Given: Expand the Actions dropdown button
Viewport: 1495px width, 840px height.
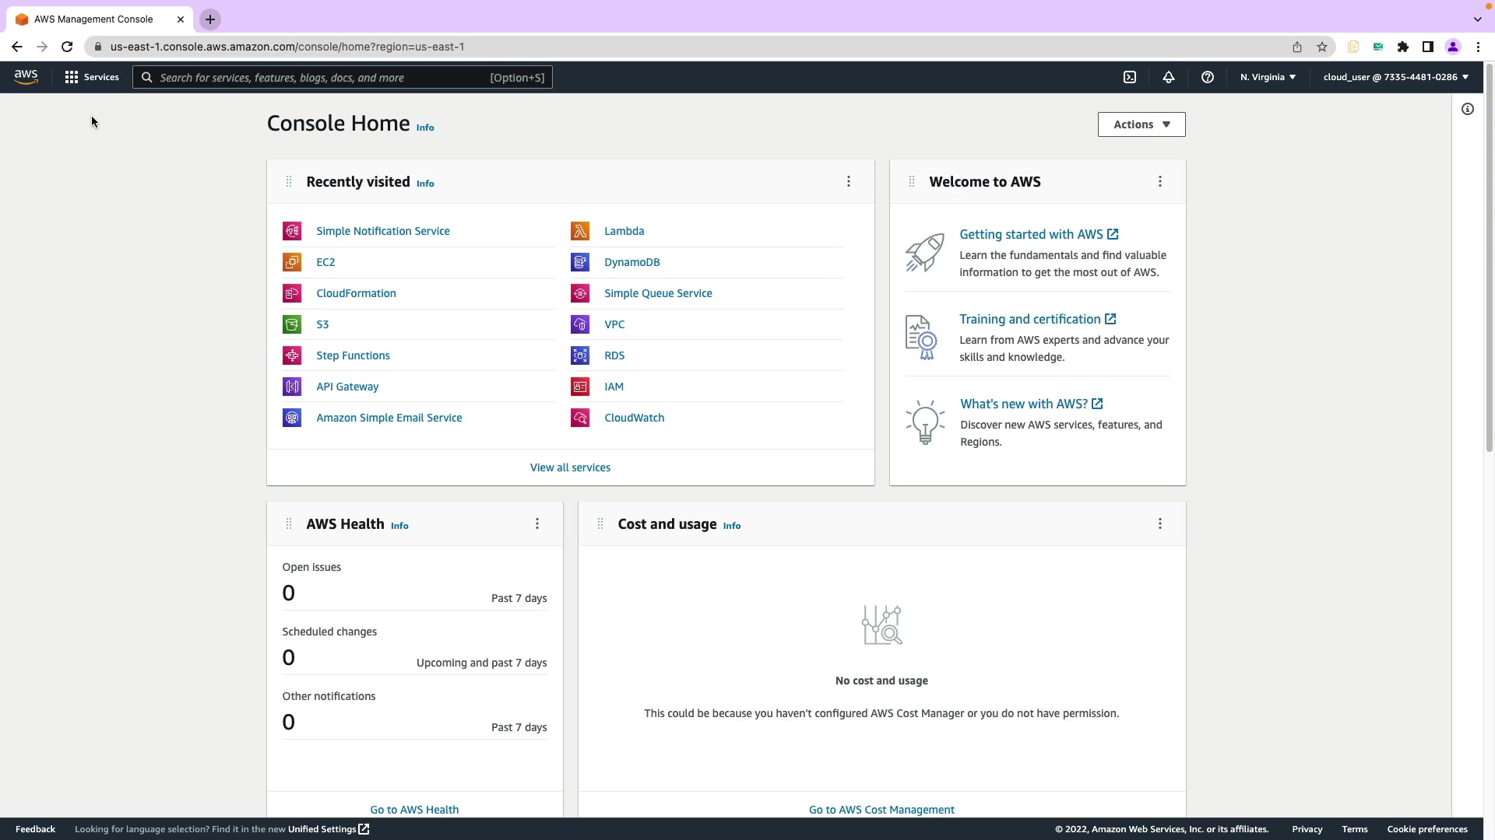Looking at the screenshot, I should coord(1141,124).
